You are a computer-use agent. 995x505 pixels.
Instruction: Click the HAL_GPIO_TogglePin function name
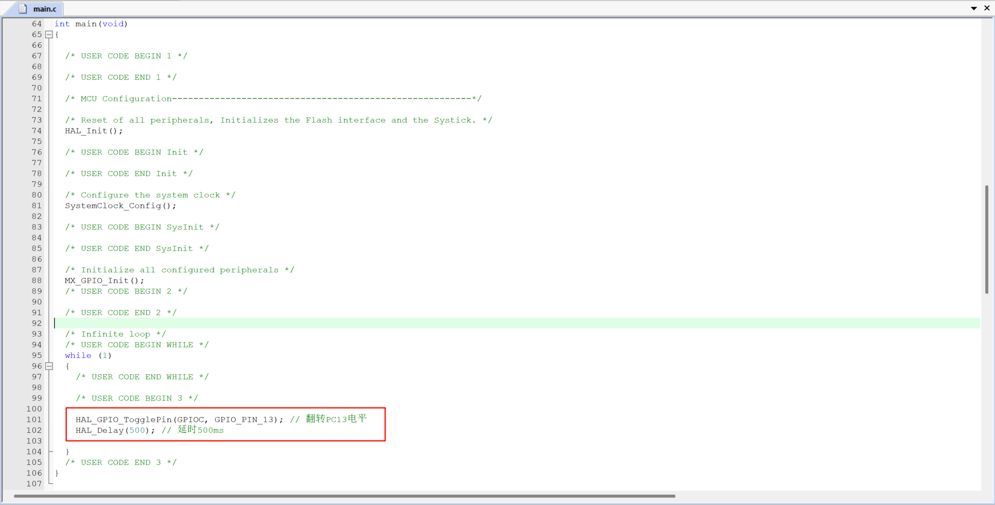pos(123,420)
